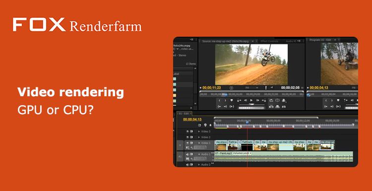Viewport: 372px width, 191px height.
Task: Switch to the Effect Controls tab
Action: point(269,41)
